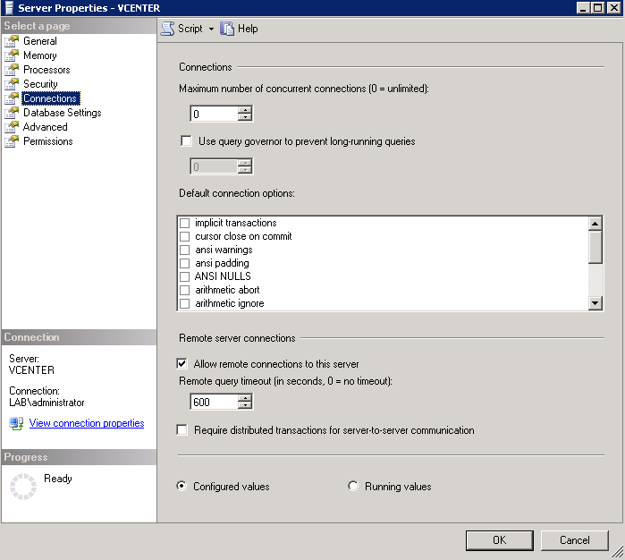Viewport: 625px width, 560px height.
Task: Click the remote query timeout field showing 600
Action: 214,402
